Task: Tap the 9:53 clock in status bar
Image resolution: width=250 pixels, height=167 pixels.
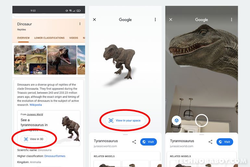Action: [x=33, y=11]
